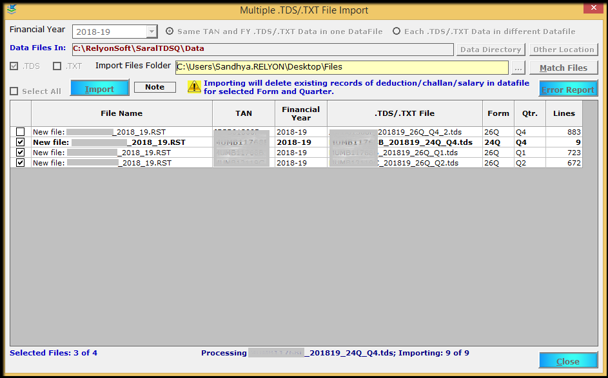Uncheck the 24Q Q4 row checkbox
The width and height of the screenshot is (608, 378).
(20, 142)
